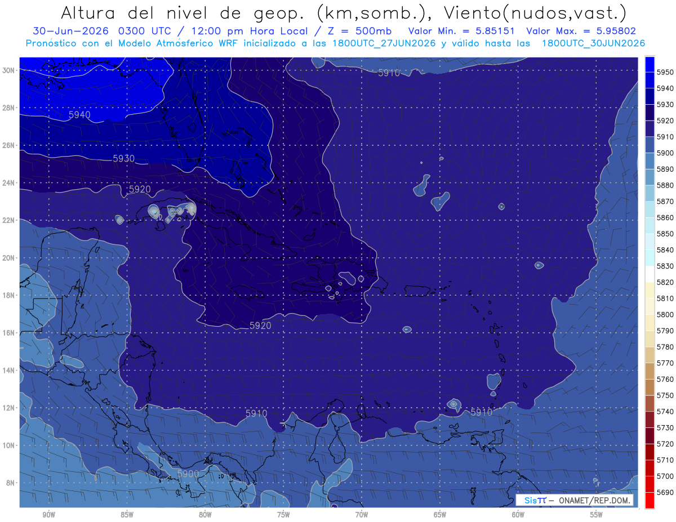Click the 55W longitude axis label

597,515
